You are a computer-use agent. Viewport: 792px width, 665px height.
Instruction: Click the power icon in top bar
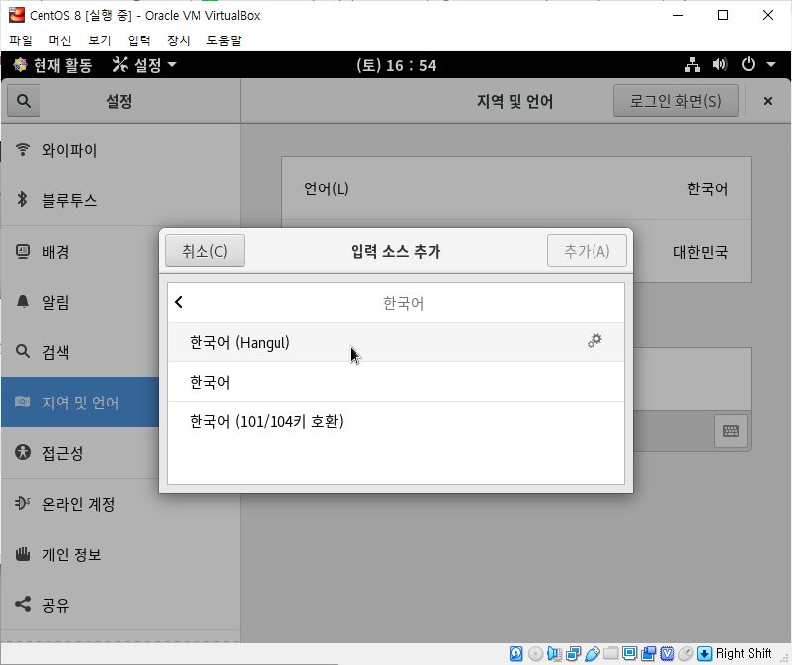click(x=749, y=64)
